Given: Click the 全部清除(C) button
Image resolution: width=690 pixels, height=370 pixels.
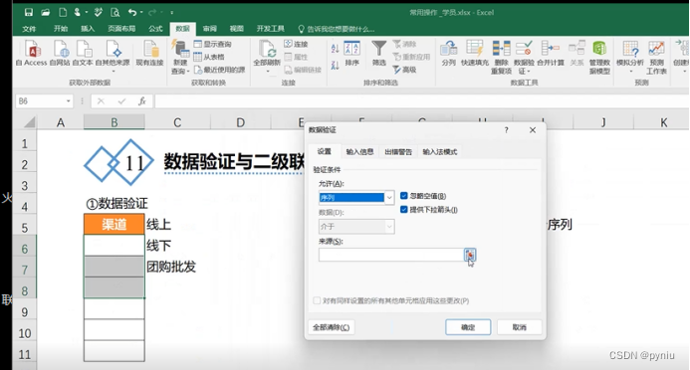Looking at the screenshot, I should (331, 327).
